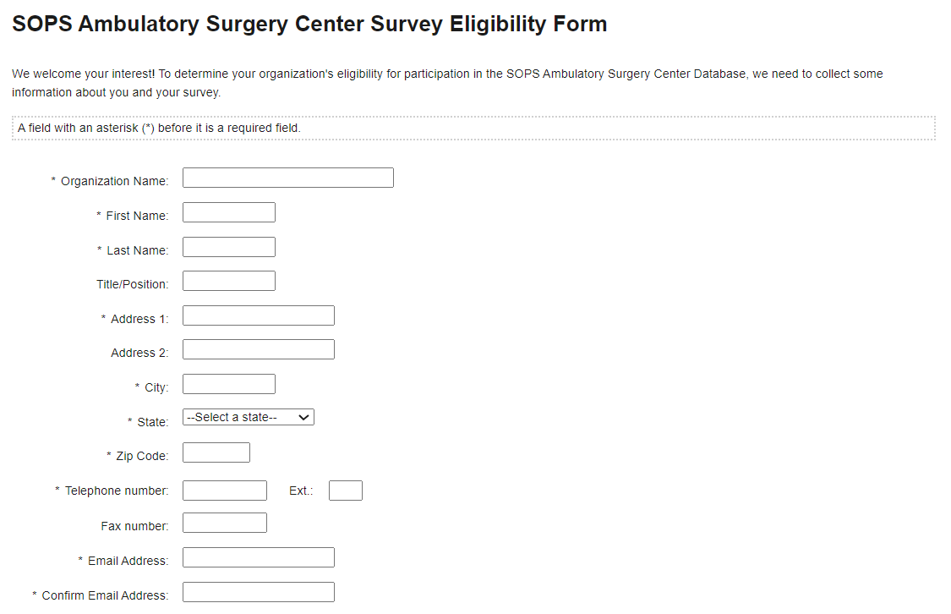Open the Select a state dropdown
This screenshot has width=951, height=614.
pyautogui.click(x=249, y=417)
